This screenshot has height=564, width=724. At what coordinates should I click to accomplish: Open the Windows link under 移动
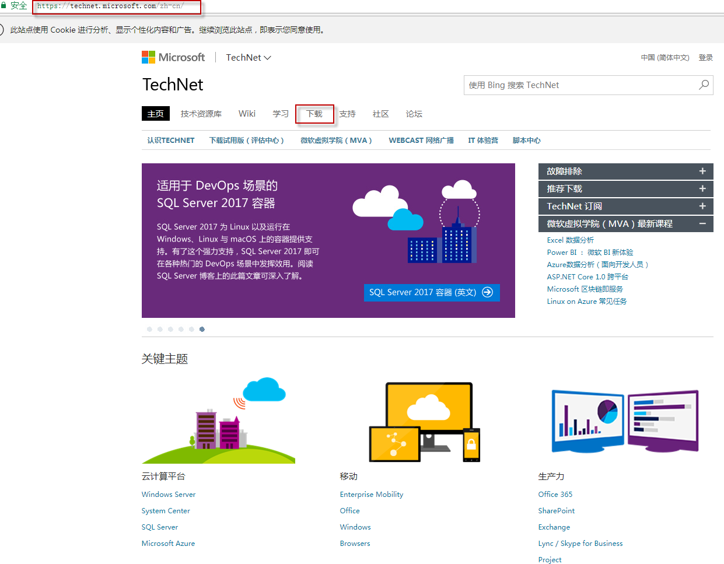tap(355, 527)
